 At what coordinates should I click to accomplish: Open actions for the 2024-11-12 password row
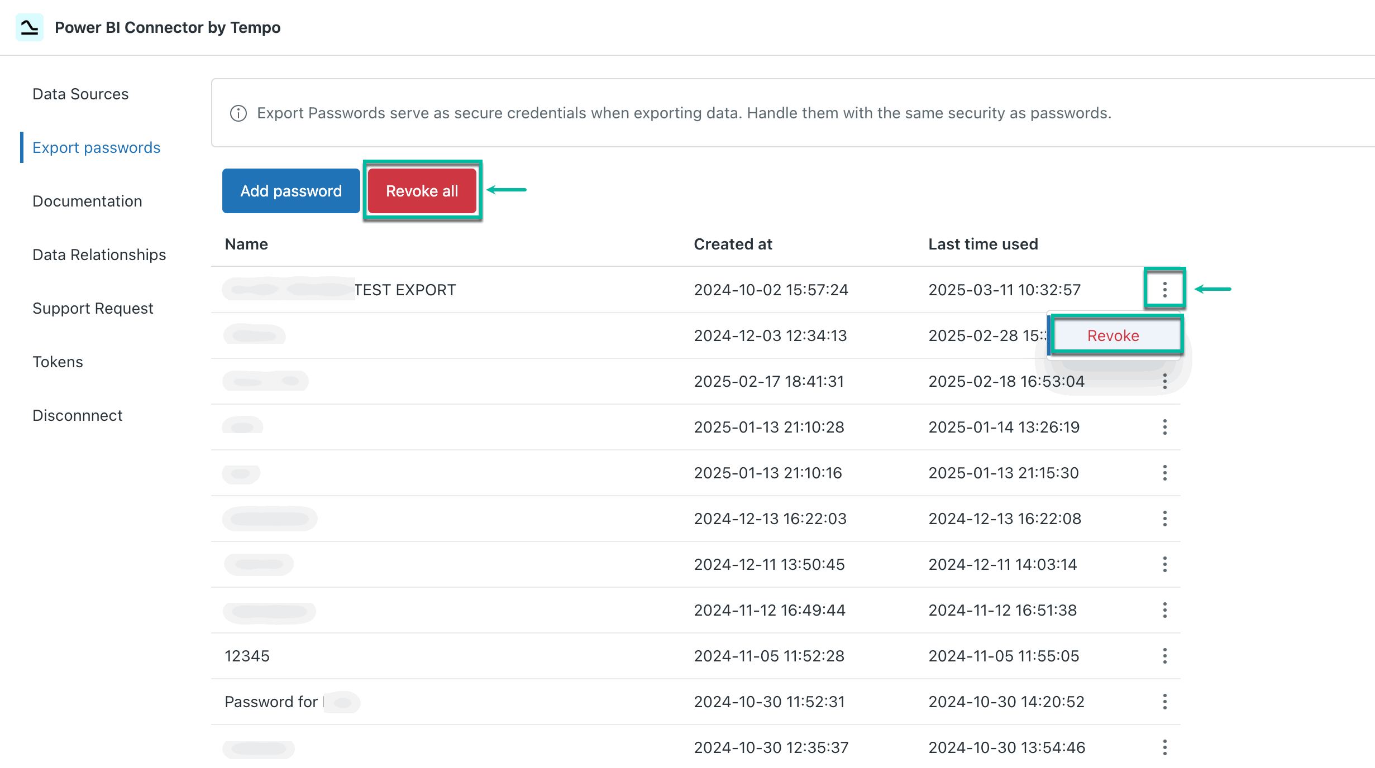[x=1165, y=610]
